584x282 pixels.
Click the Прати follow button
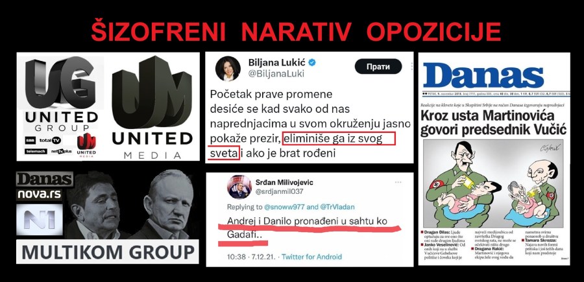pos(378,67)
